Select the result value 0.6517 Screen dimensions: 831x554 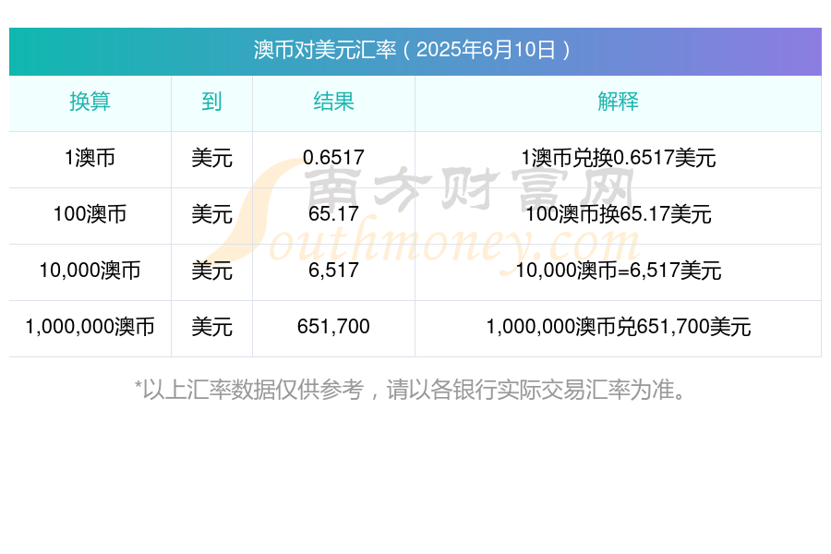333,158
